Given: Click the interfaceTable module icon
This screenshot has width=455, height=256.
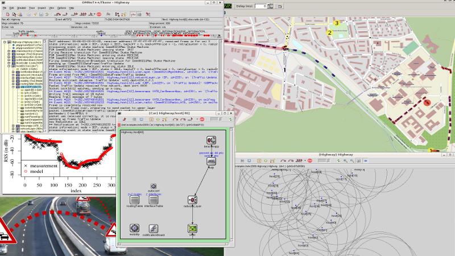Looking at the screenshot, I should click(x=154, y=200).
